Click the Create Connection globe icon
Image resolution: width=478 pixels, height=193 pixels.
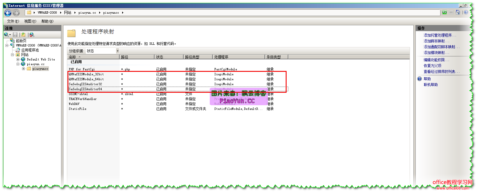(x=6, y=35)
